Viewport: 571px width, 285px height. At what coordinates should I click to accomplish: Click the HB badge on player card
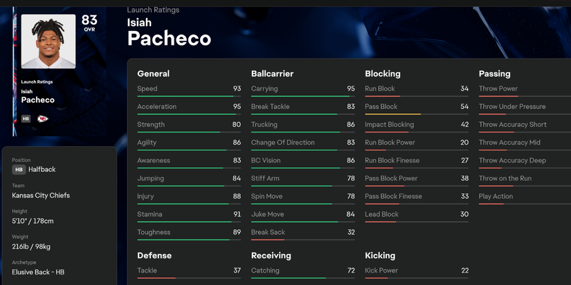click(x=26, y=119)
